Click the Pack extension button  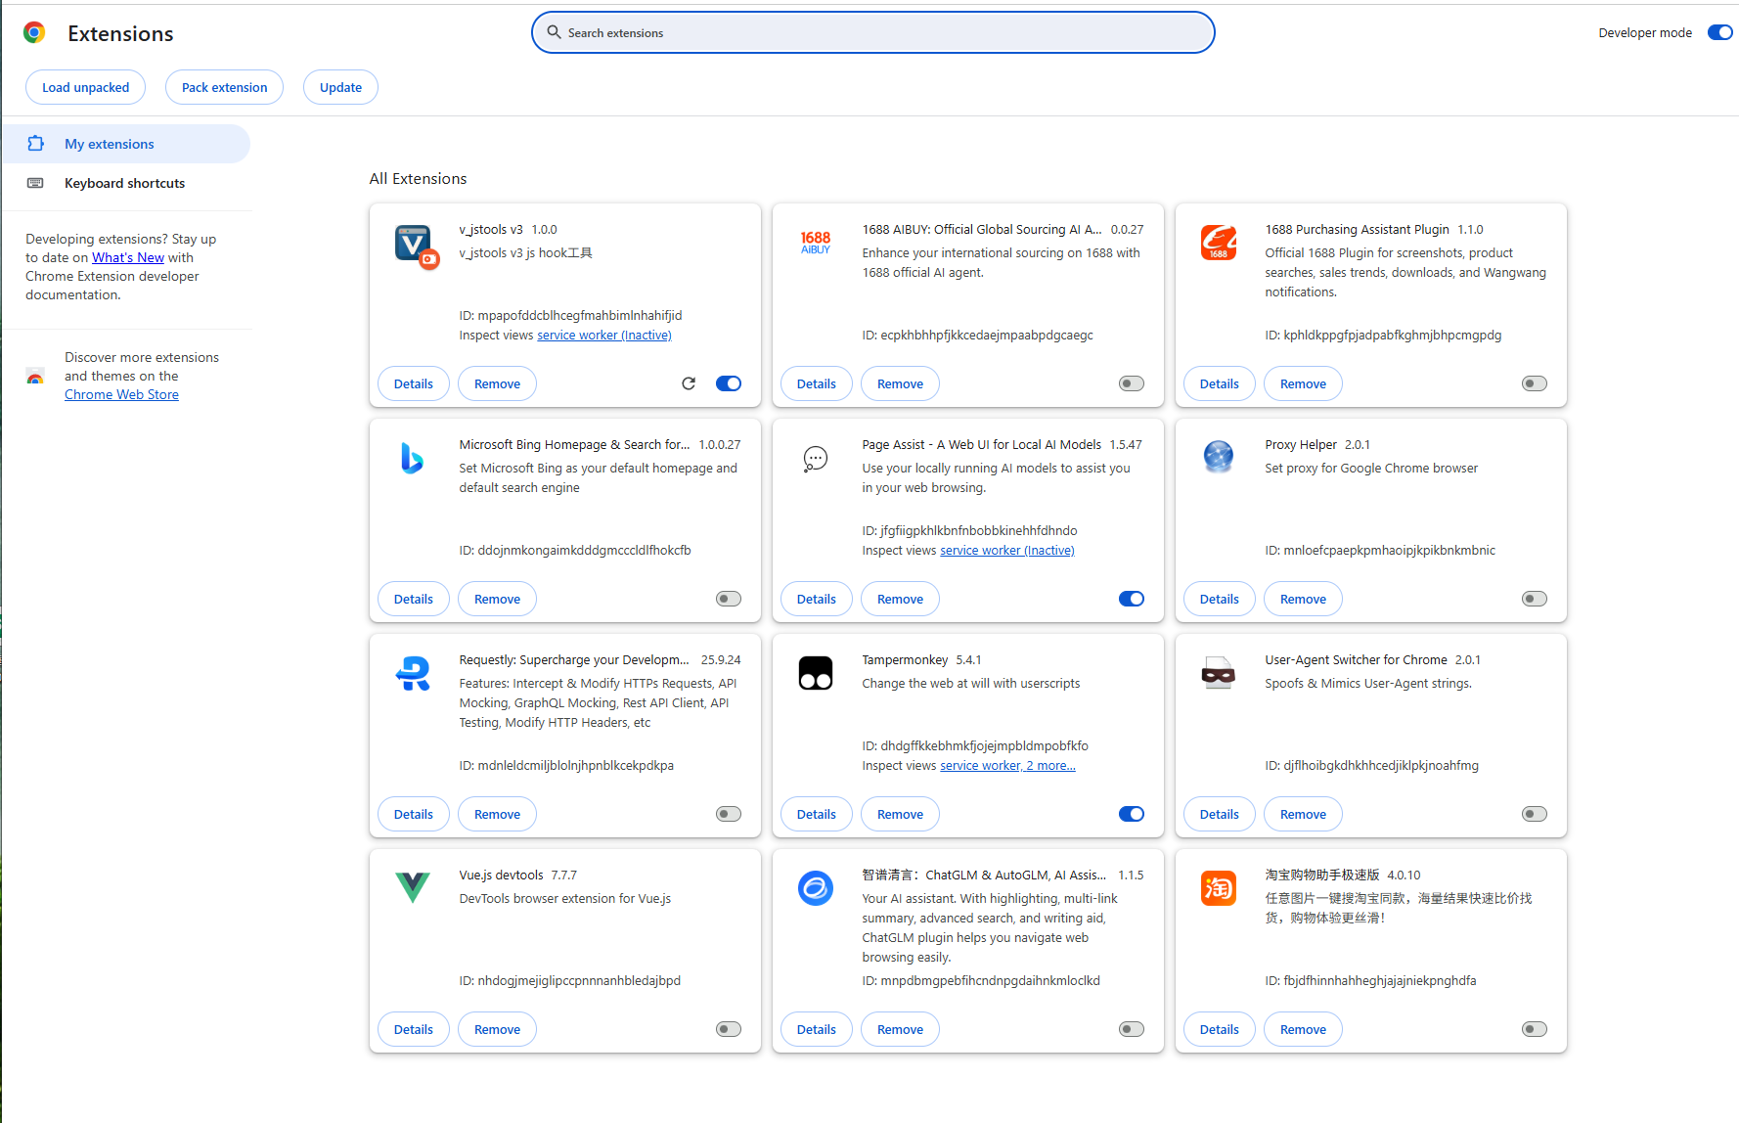pos(224,87)
